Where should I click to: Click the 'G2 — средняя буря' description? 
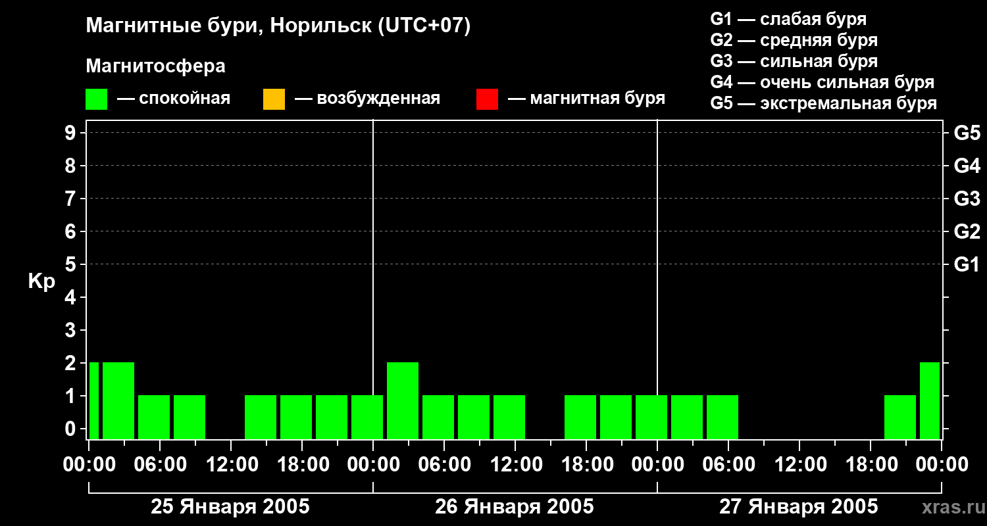pyautogui.click(x=794, y=40)
